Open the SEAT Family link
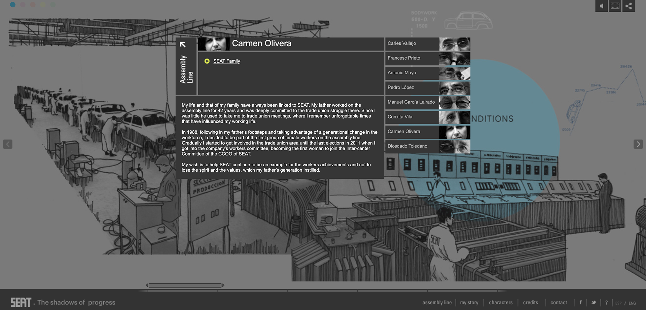The height and width of the screenshot is (310, 646). [x=226, y=61]
